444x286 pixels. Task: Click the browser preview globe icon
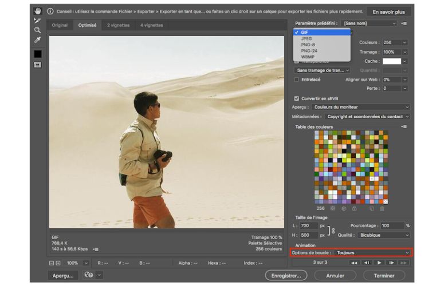click(x=89, y=275)
